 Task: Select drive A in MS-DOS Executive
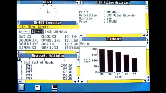tap(24, 32)
